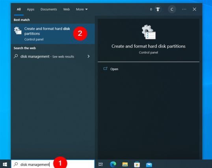Open the rewards trophy icon
The height and width of the screenshot is (168, 212).
[x=158, y=9]
